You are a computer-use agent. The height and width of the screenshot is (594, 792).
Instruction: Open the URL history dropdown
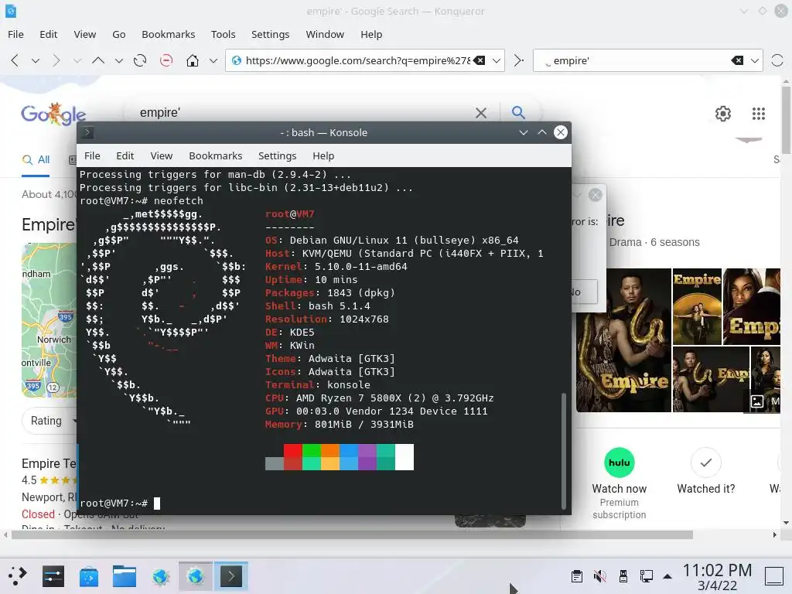[497, 60]
